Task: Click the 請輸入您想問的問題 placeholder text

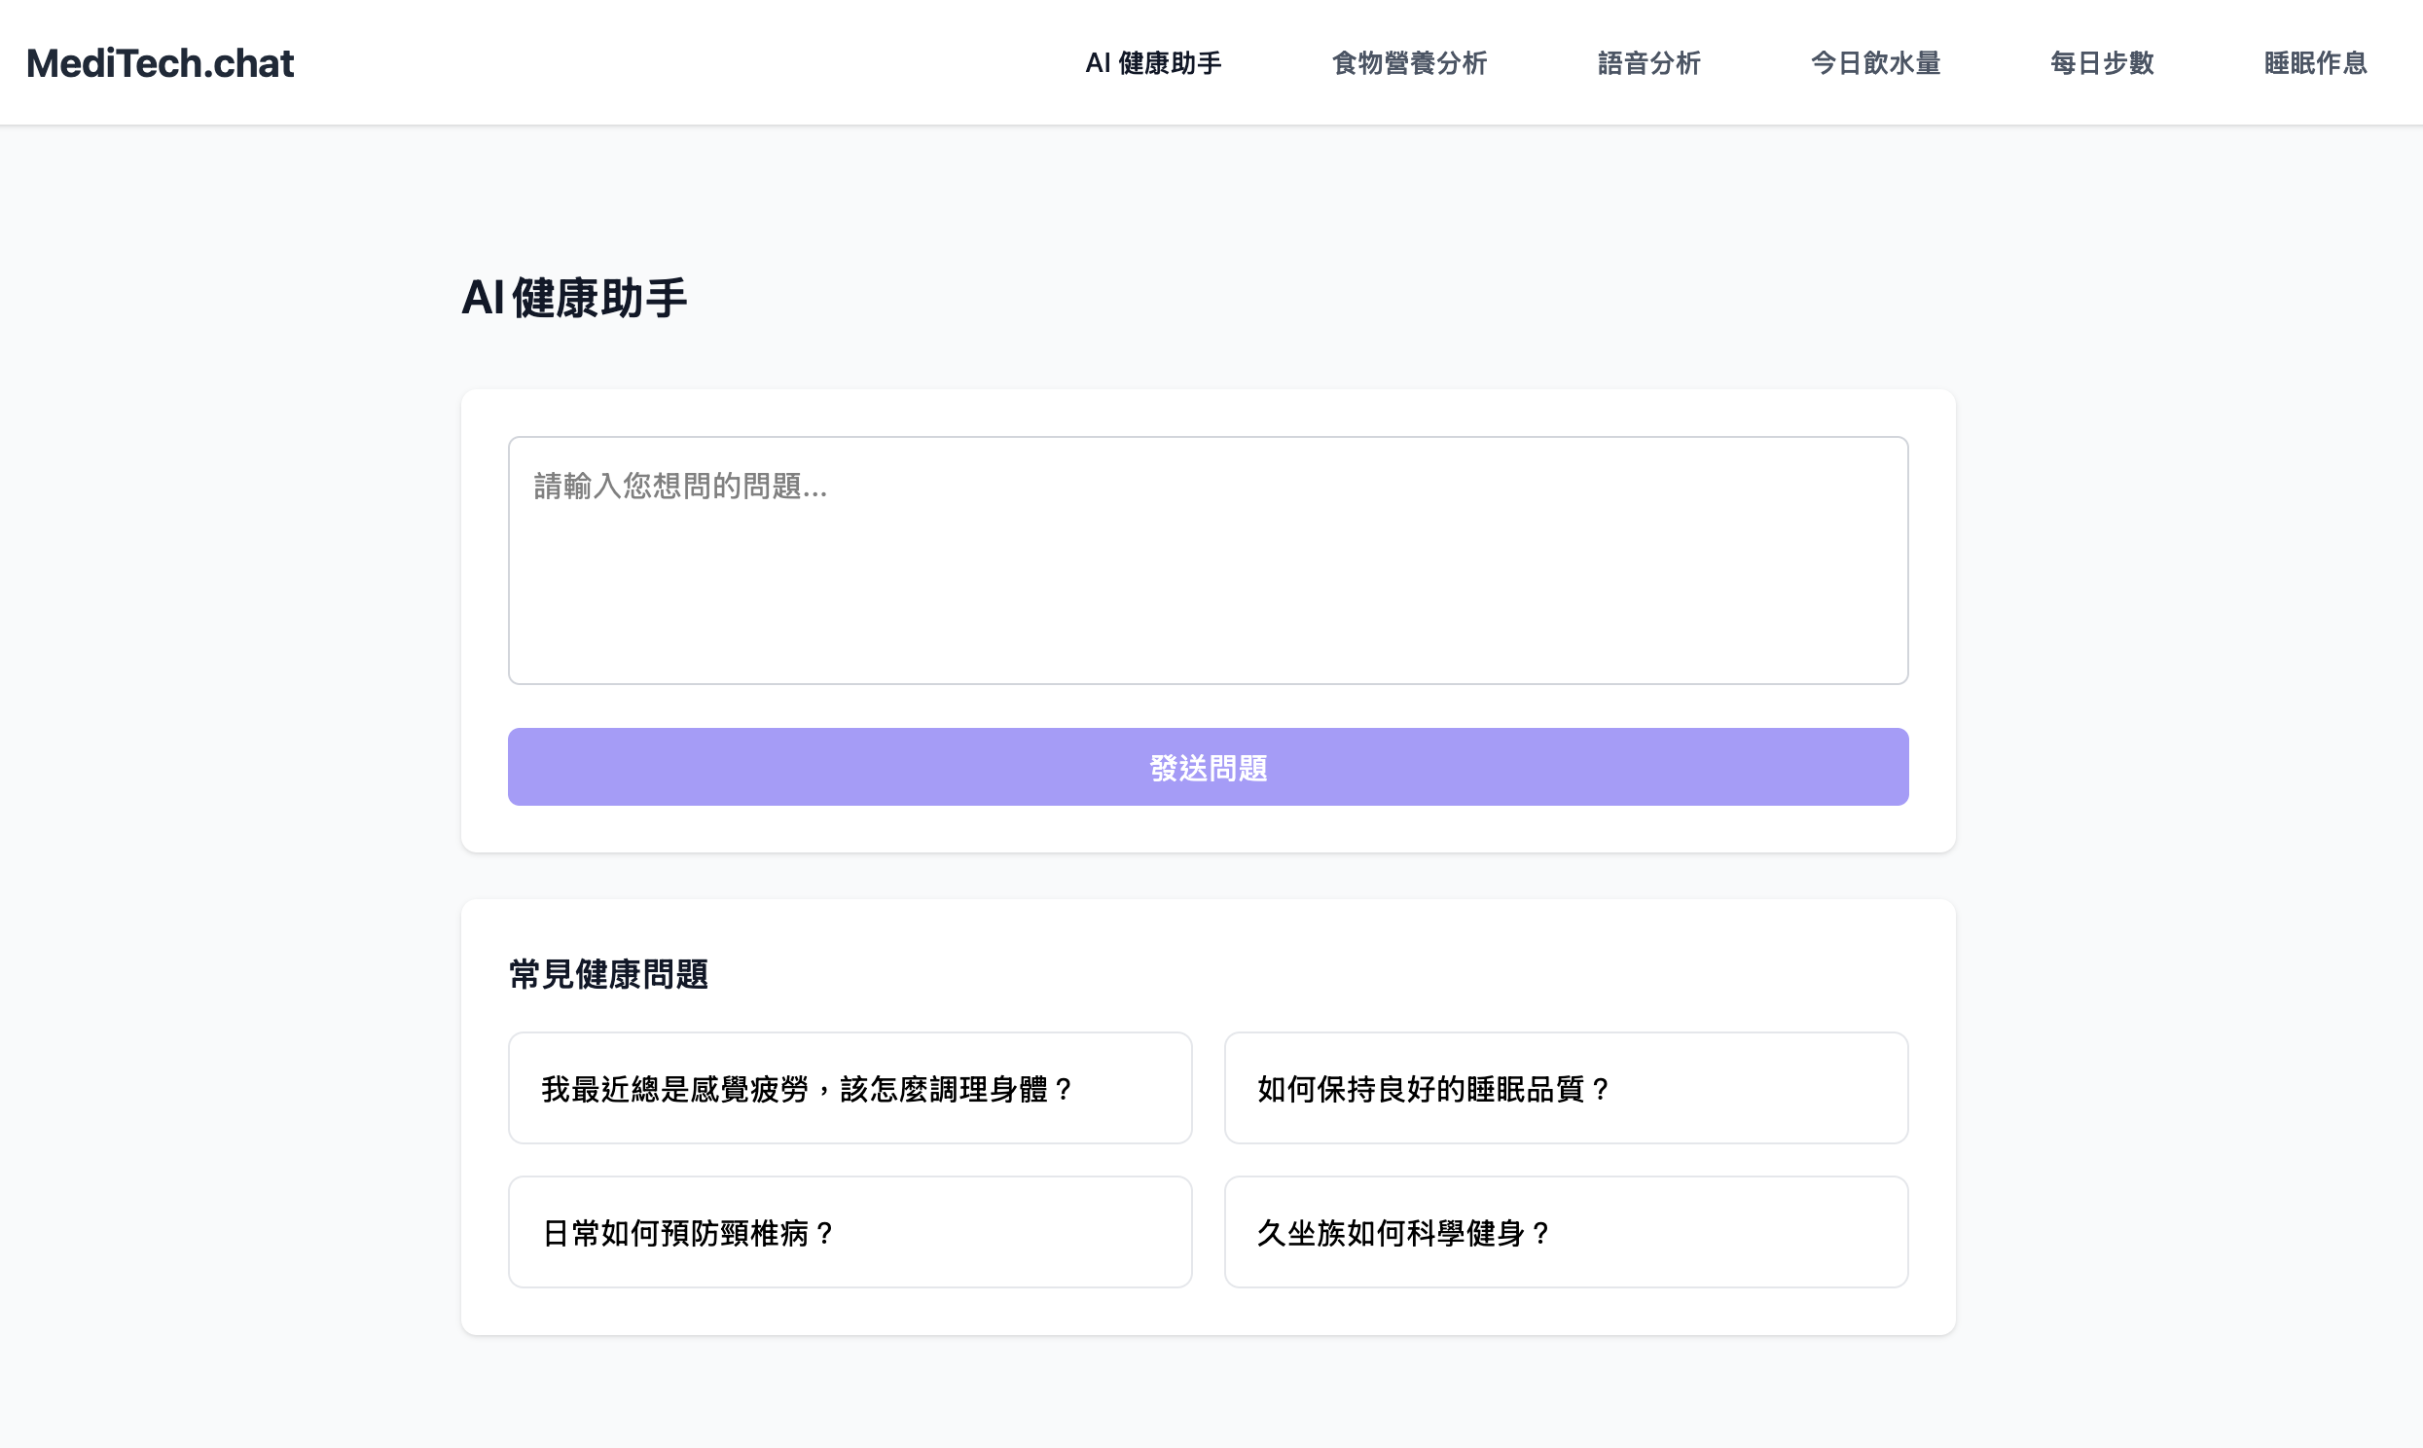Action: click(680, 486)
